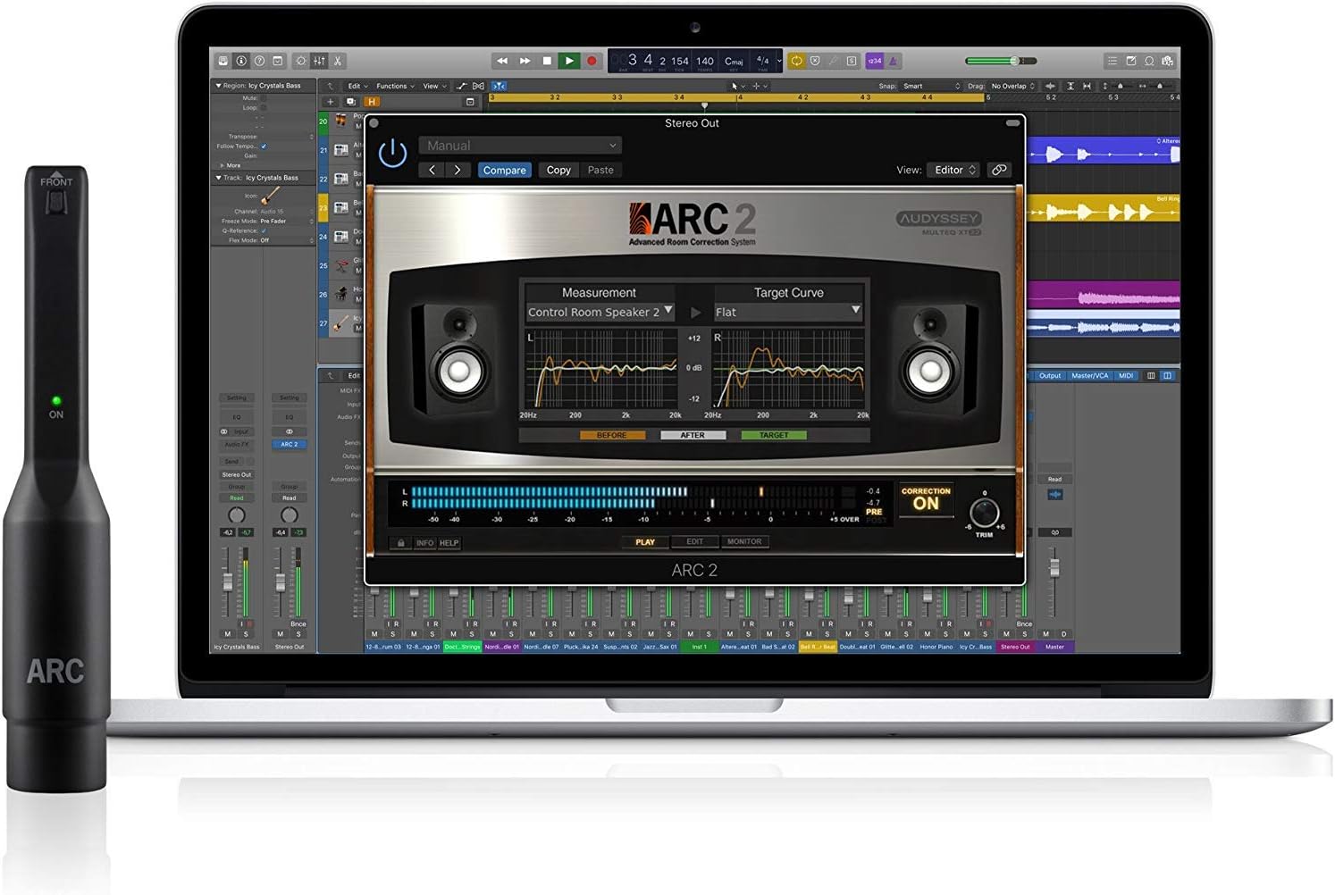
Task: Click the Rewind transport button
Action: [x=502, y=61]
